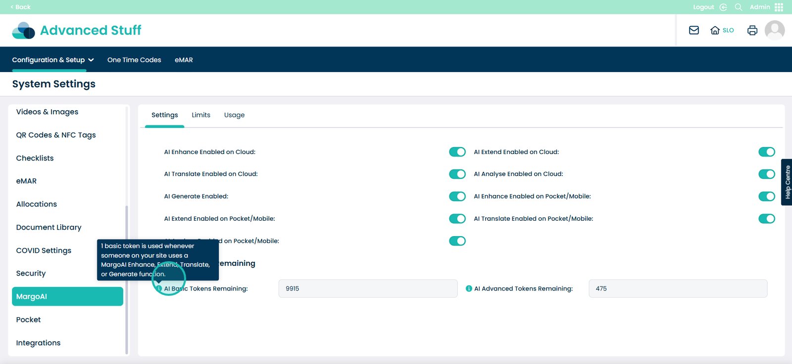Viewport: 792px width, 364px height.
Task: Toggle AI Analyse Enabled on Cloud
Action: click(x=766, y=174)
